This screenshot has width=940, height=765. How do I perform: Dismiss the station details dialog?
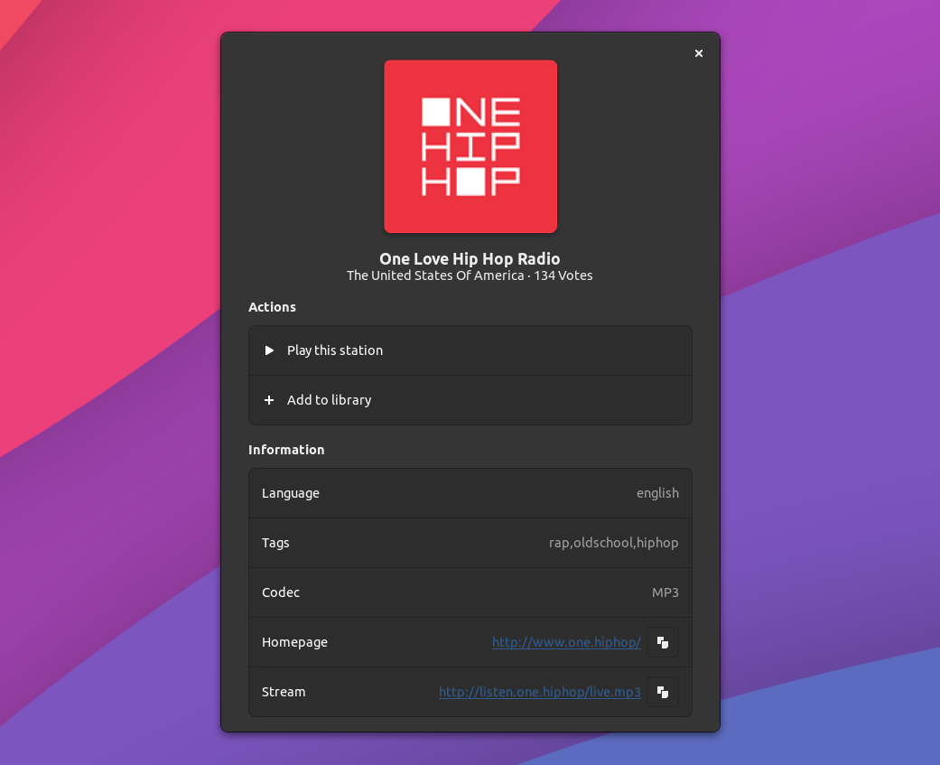coord(698,53)
